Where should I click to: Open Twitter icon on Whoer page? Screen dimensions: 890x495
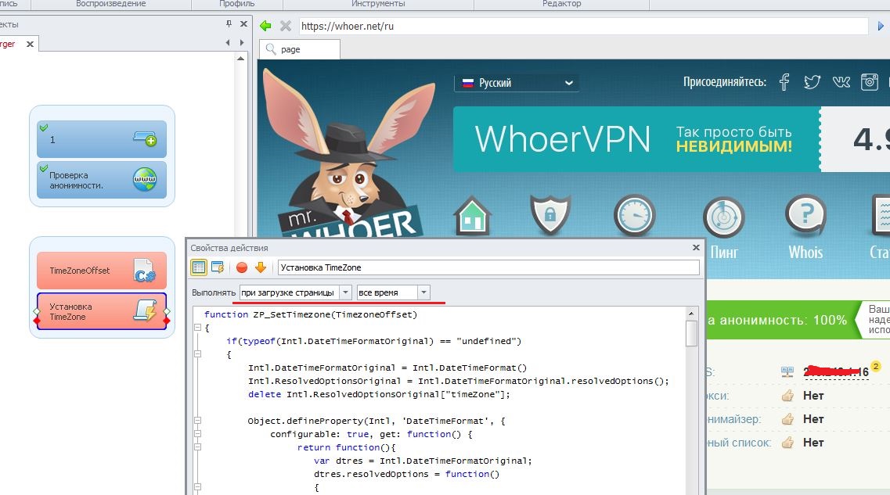813,82
